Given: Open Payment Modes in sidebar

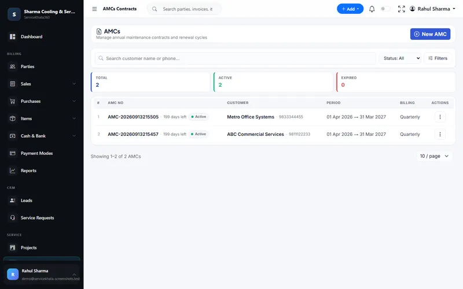Looking at the screenshot, I should click(x=41, y=153).
